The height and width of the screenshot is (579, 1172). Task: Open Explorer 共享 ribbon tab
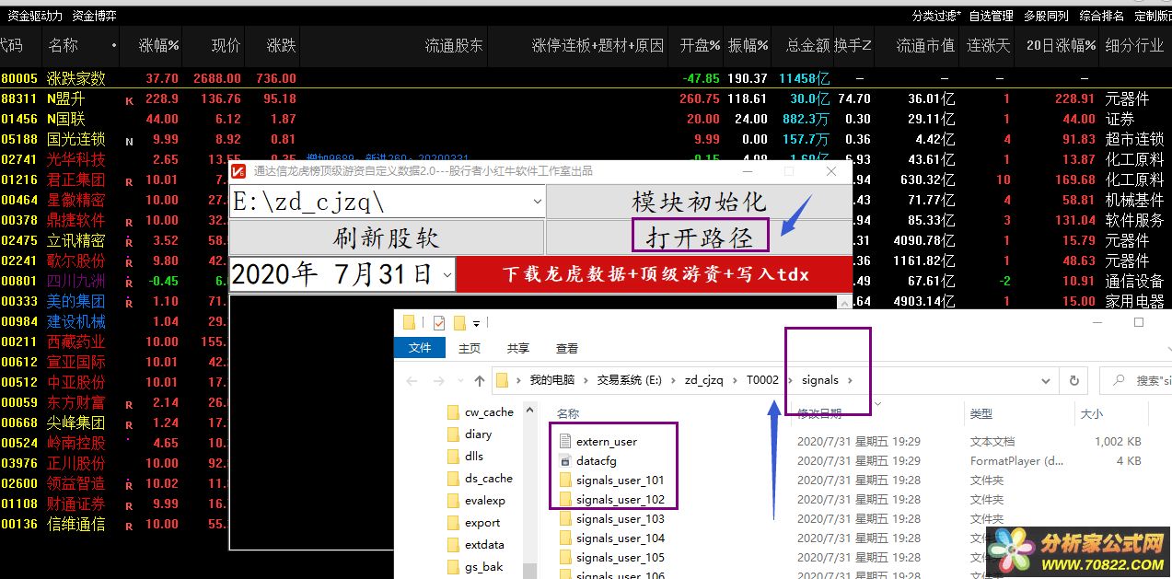tap(518, 348)
